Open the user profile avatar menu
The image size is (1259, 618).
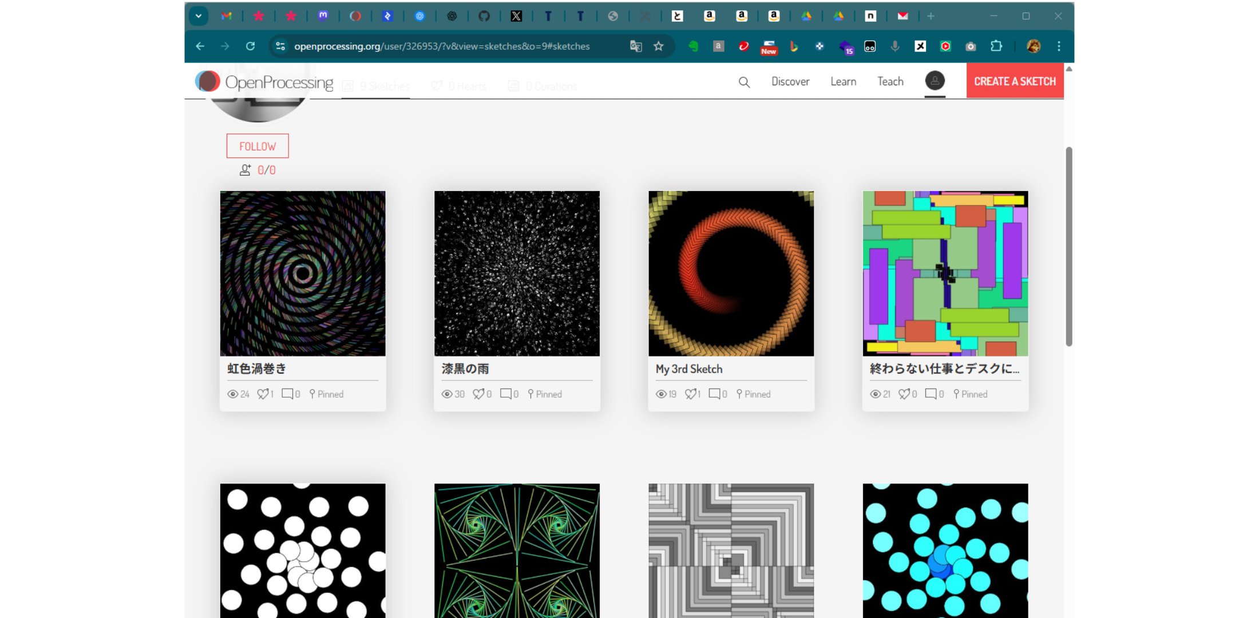(935, 81)
